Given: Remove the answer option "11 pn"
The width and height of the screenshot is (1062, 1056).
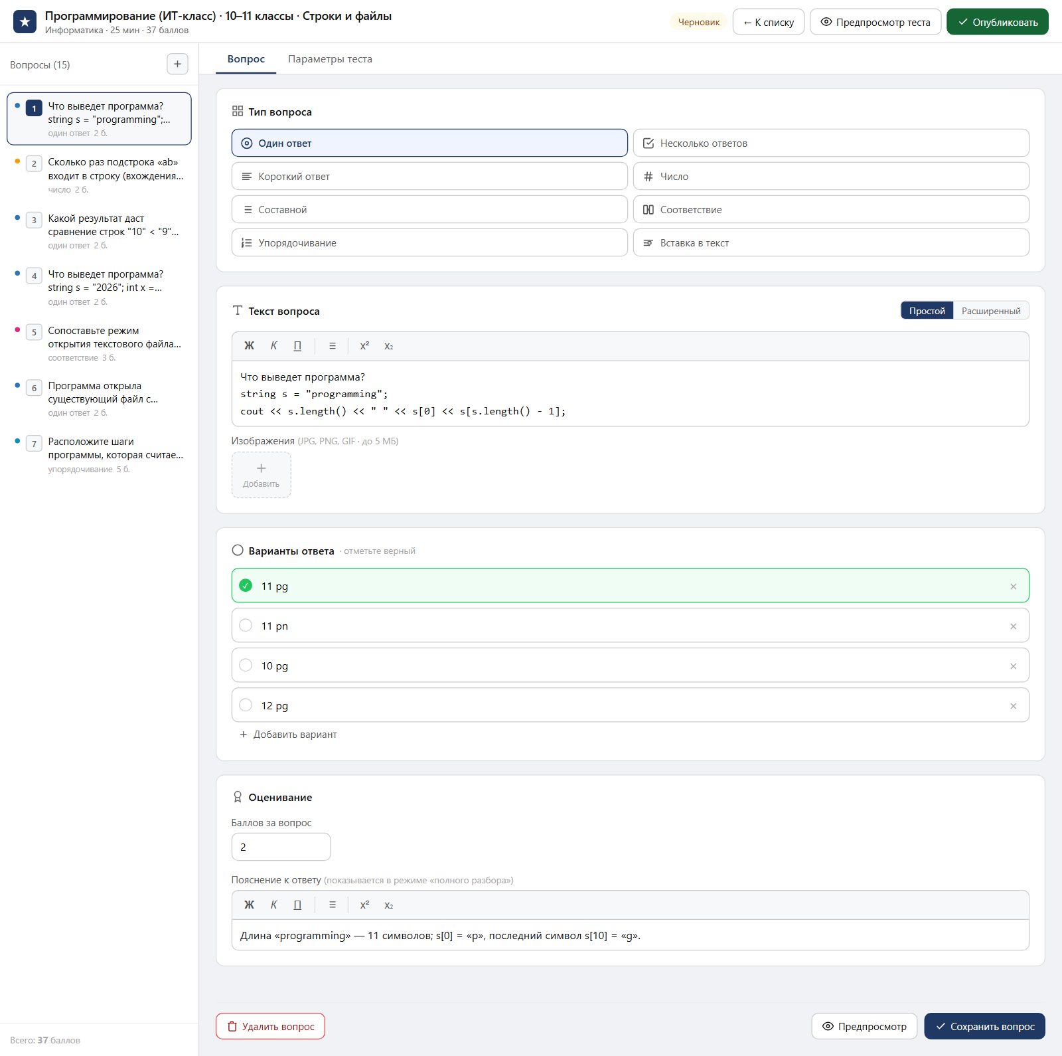Looking at the screenshot, I should (1013, 626).
